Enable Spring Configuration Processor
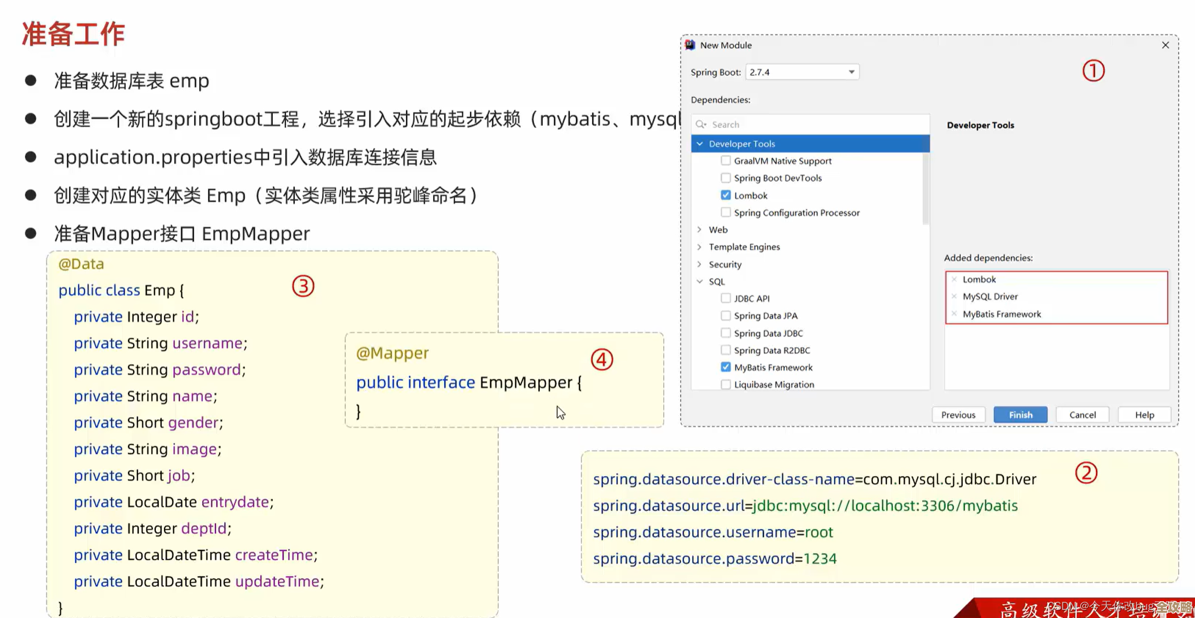Viewport: 1195px width, 618px height. coord(726,212)
